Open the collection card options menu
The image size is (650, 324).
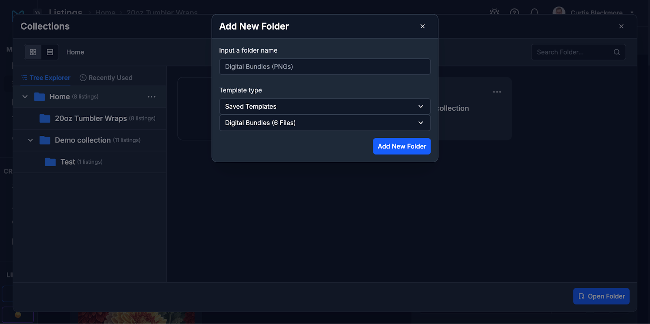coord(497,92)
